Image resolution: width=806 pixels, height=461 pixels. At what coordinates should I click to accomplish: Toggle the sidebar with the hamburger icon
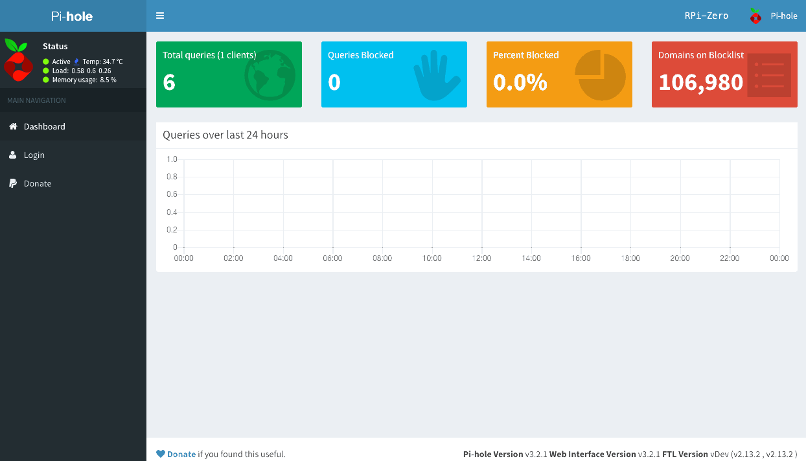[160, 16]
